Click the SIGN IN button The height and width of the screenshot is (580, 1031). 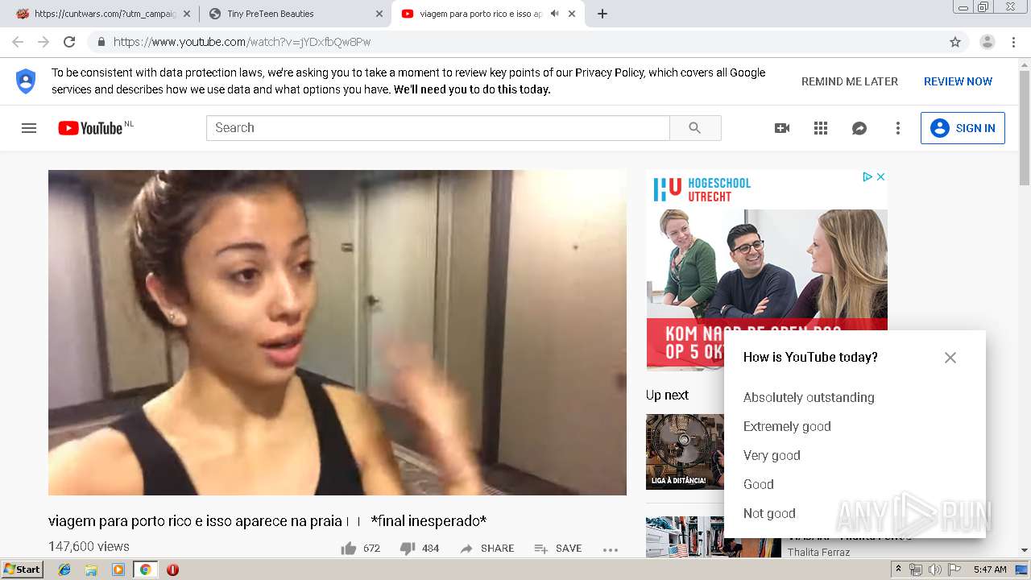point(963,128)
